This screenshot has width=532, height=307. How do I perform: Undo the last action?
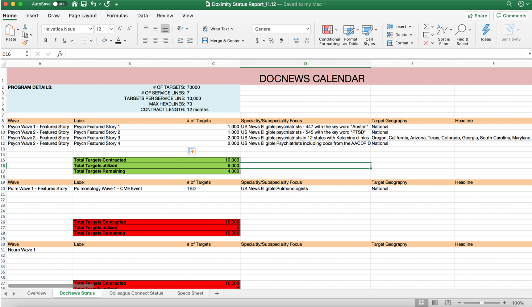pyautogui.click(x=93, y=4)
